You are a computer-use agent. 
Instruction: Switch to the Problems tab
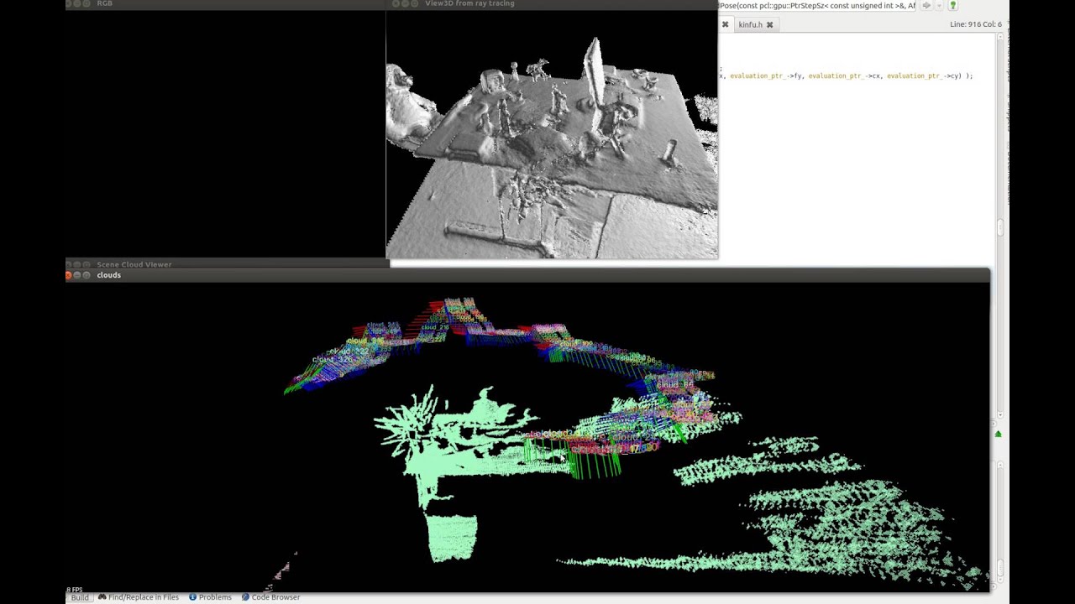(x=210, y=597)
